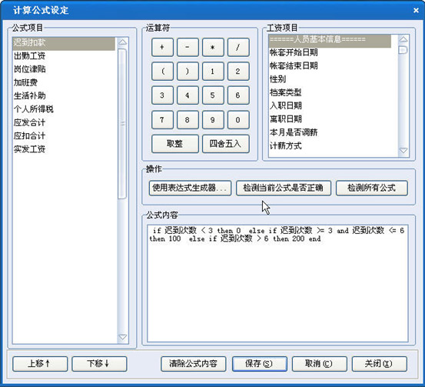Click 检测所有公式 to check all formulas
Viewport: 425px width, 387px height.
tap(372, 188)
